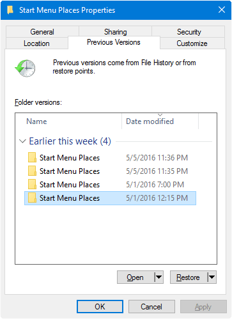232x319 pixels.
Task: Open the Customize tab
Action: (x=192, y=43)
